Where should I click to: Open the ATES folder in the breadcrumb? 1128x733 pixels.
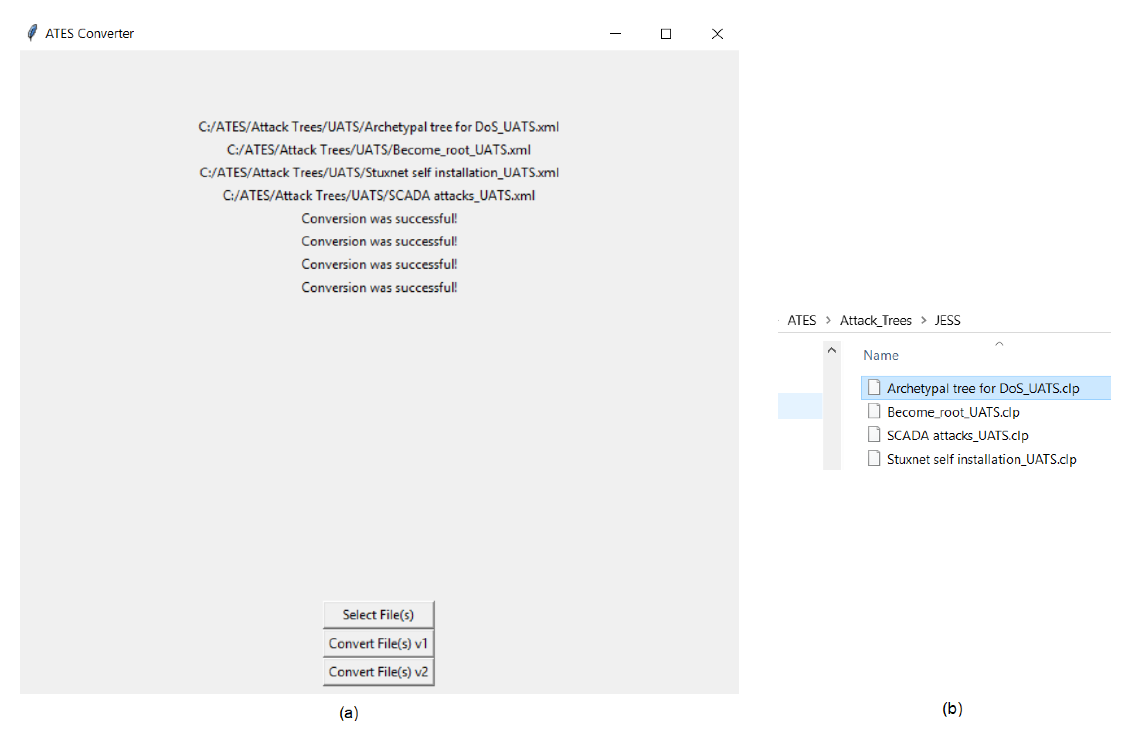pyautogui.click(x=801, y=320)
